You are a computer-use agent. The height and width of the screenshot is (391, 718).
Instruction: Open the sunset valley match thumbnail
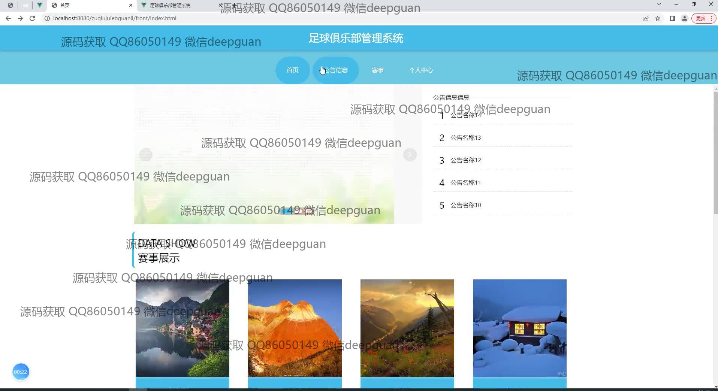tap(407, 328)
